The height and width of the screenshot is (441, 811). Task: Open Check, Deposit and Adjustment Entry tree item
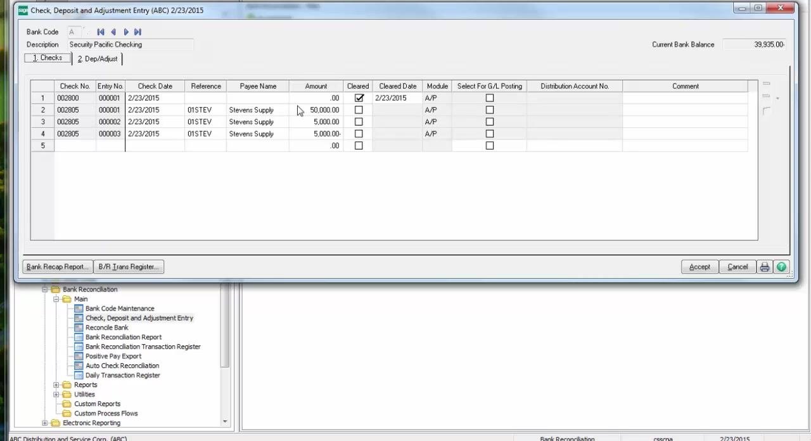[x=139, y=318]
